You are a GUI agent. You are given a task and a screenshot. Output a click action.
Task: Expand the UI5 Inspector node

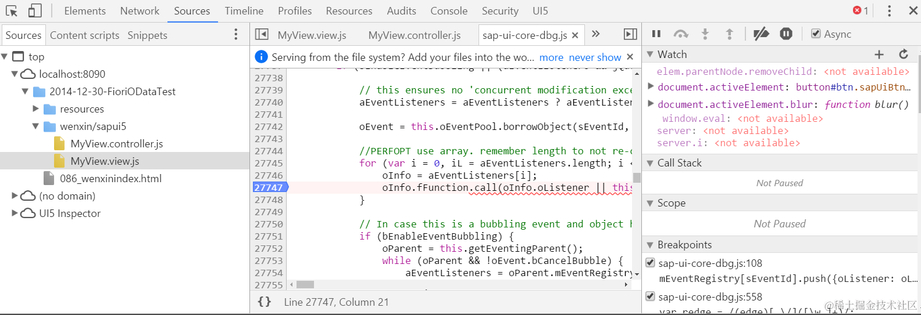[x=15, y=213]
